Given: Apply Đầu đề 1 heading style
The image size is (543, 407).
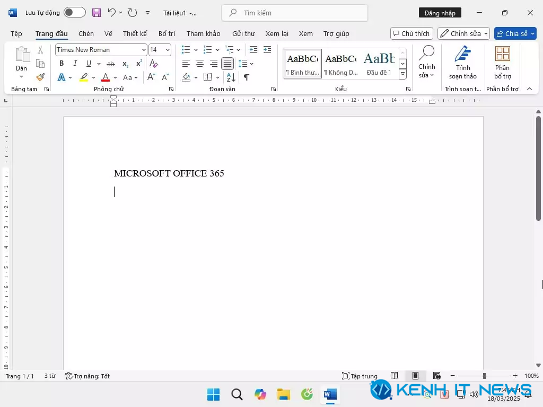Looking at the screenshot, I should (x=379, y=64).
